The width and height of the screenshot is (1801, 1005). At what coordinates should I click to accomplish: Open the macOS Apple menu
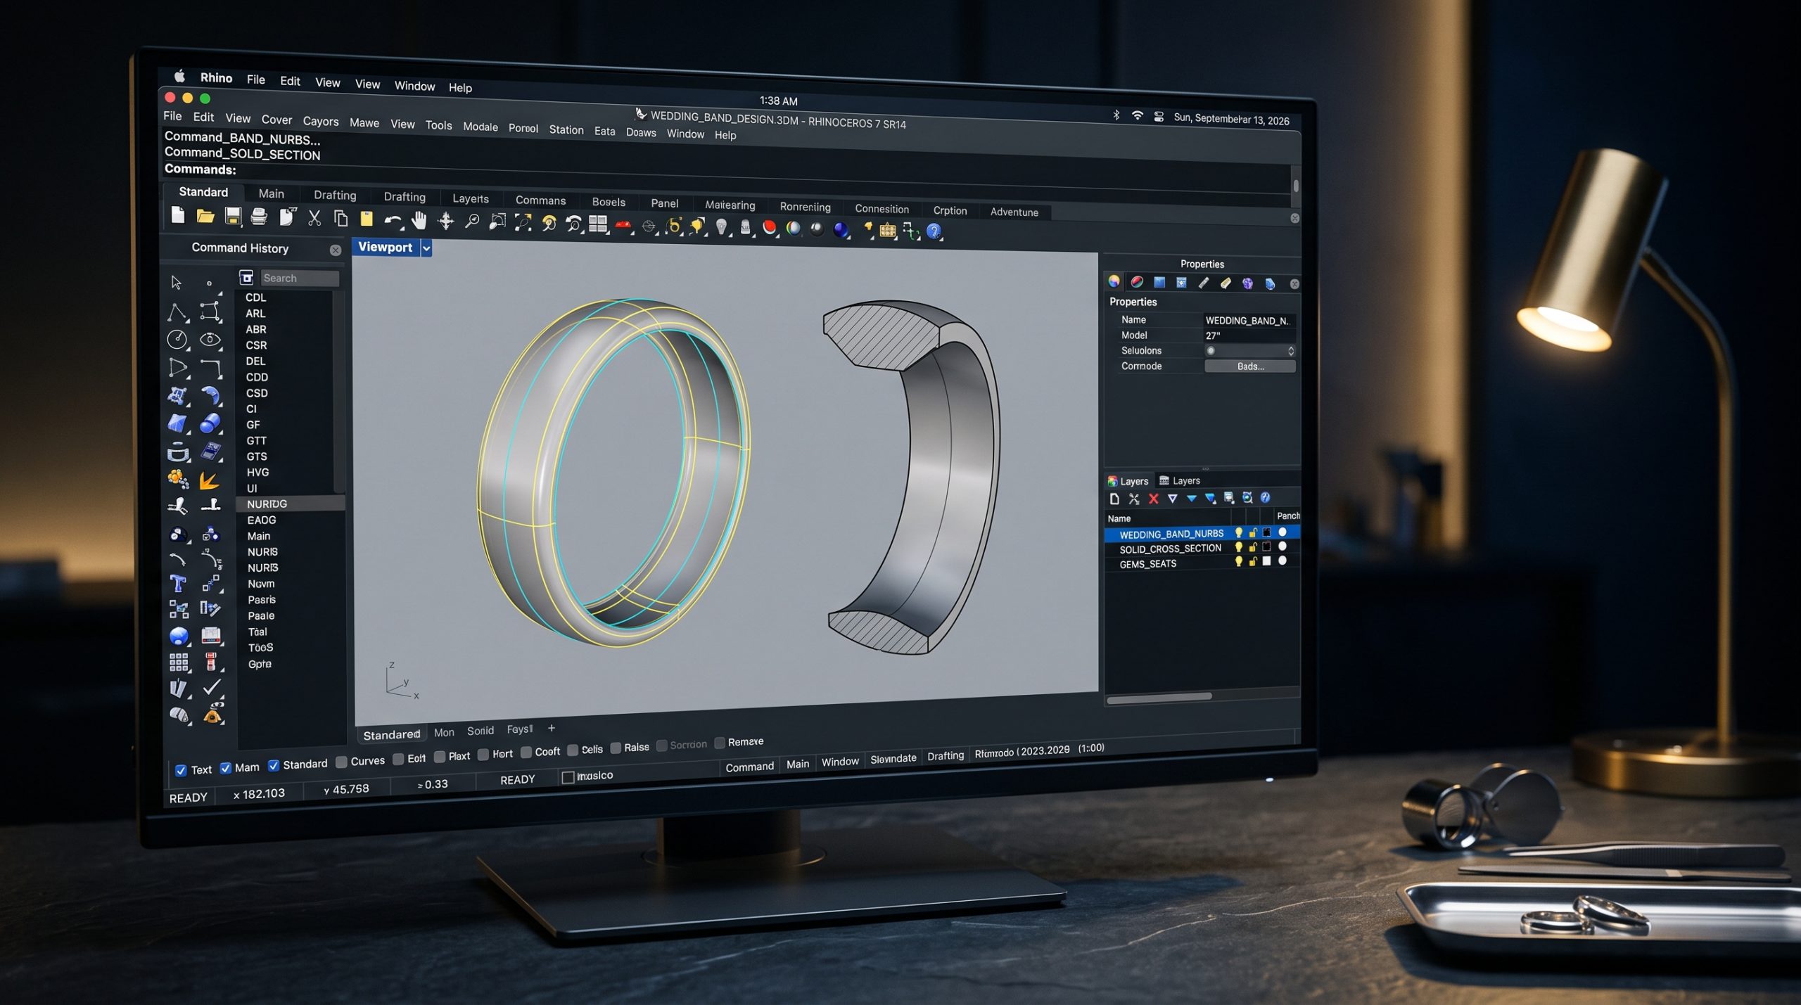point(179,76)
